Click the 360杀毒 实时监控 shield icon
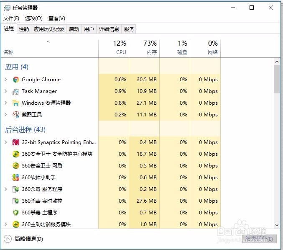 point(16,201)
